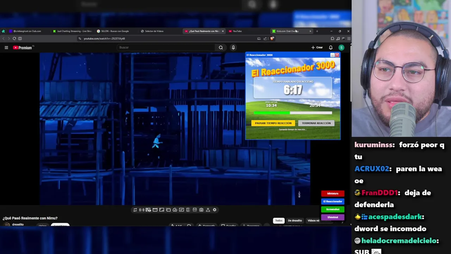451x254 pixels.
Task: Reload the current page
Action: click(14, 38)
